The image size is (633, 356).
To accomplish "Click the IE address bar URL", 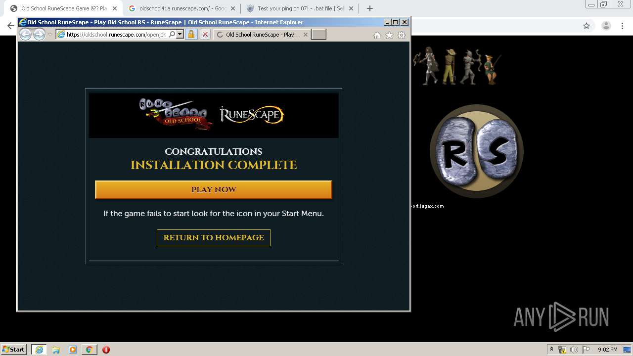I will click(x=116, y=35).
